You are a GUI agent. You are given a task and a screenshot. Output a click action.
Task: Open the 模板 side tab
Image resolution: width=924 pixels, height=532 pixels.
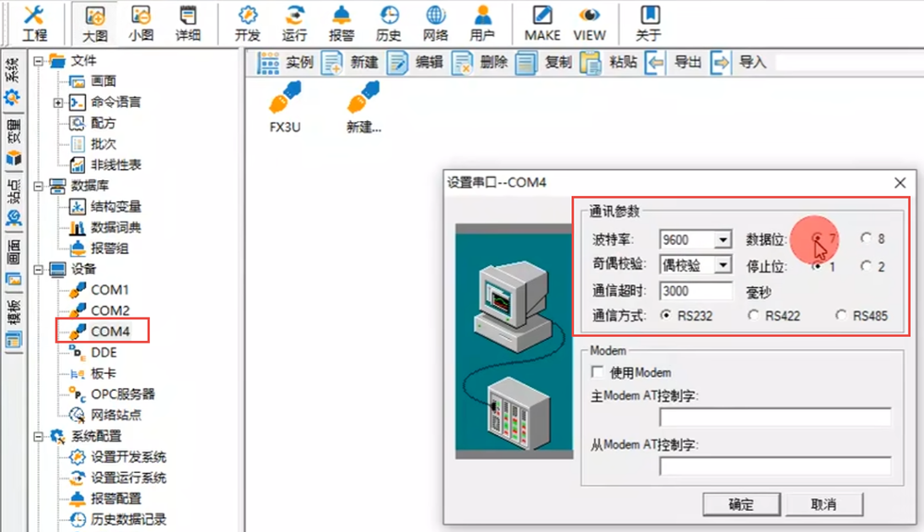point(13,323)
